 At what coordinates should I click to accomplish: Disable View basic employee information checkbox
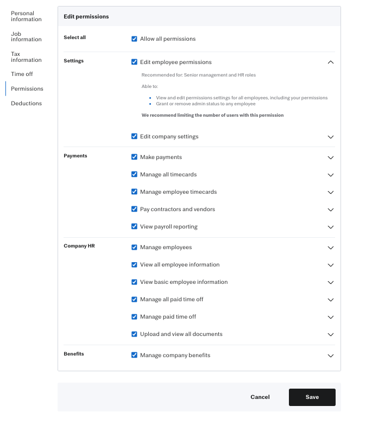click(134, 282)
